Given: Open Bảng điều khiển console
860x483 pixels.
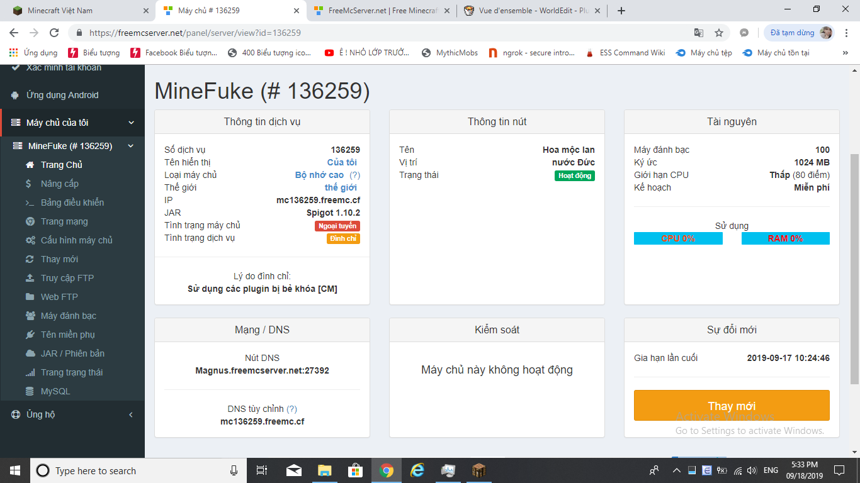Looking at the screenshot, I should [x=72, y=203].
